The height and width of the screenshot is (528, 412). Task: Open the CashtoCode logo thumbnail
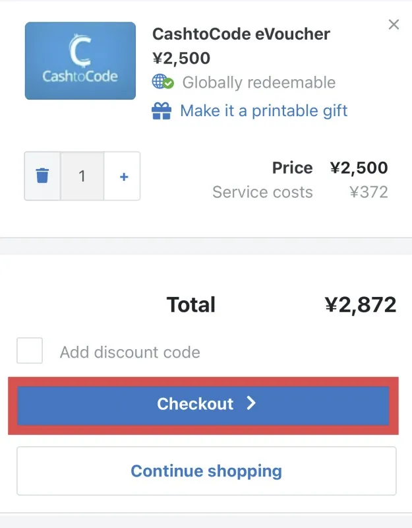(80, 61)
